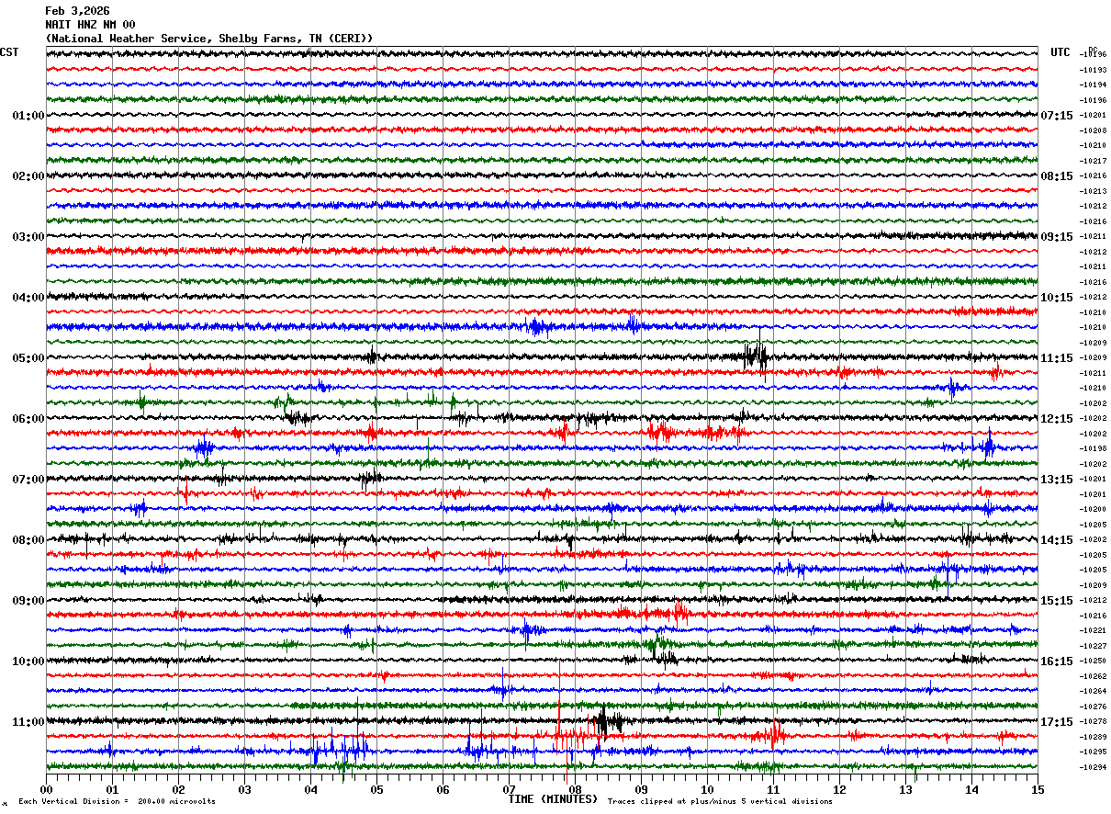
Task: Click the '05' minute tick label on bottom axis
Action: coord(376,789)
